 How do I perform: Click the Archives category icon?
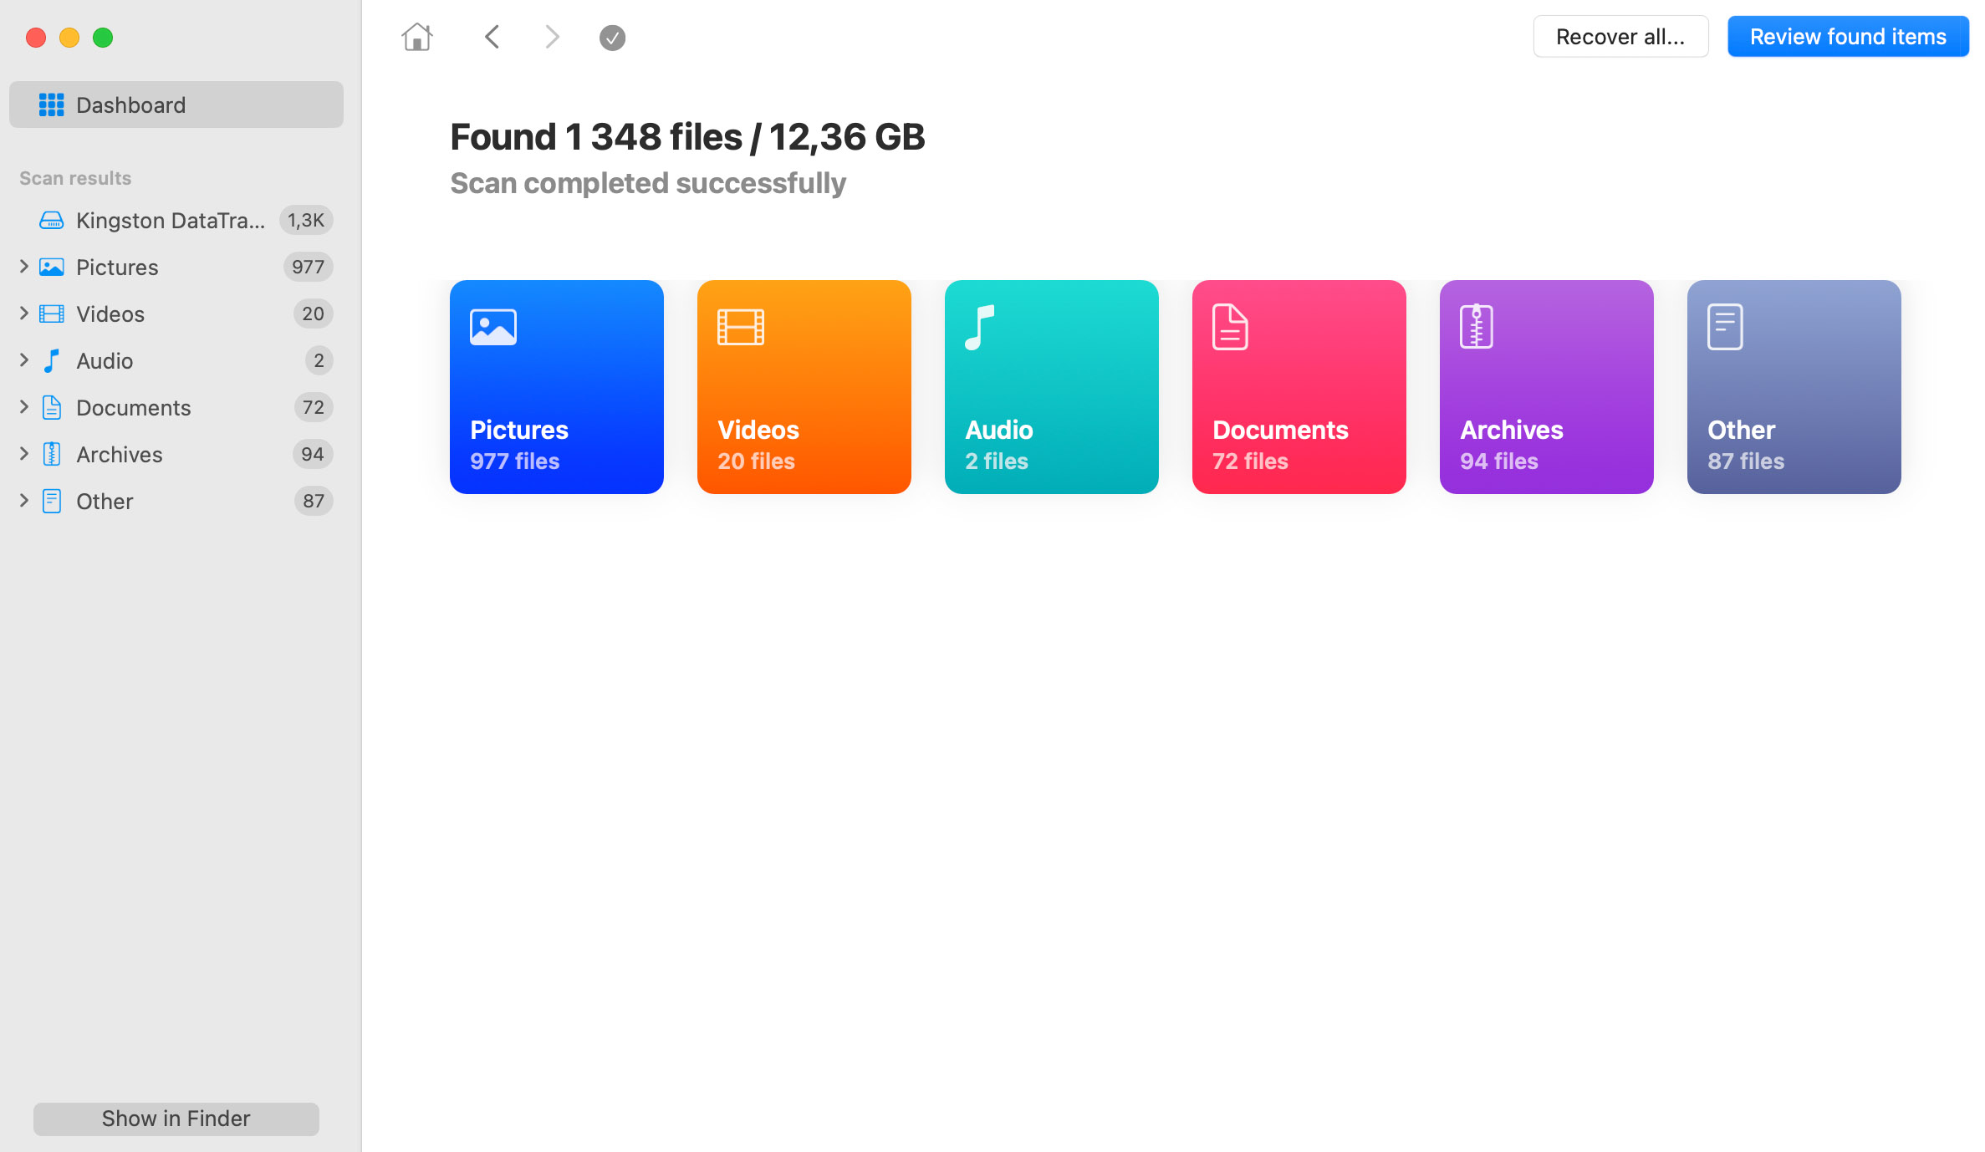point(1477,325)
